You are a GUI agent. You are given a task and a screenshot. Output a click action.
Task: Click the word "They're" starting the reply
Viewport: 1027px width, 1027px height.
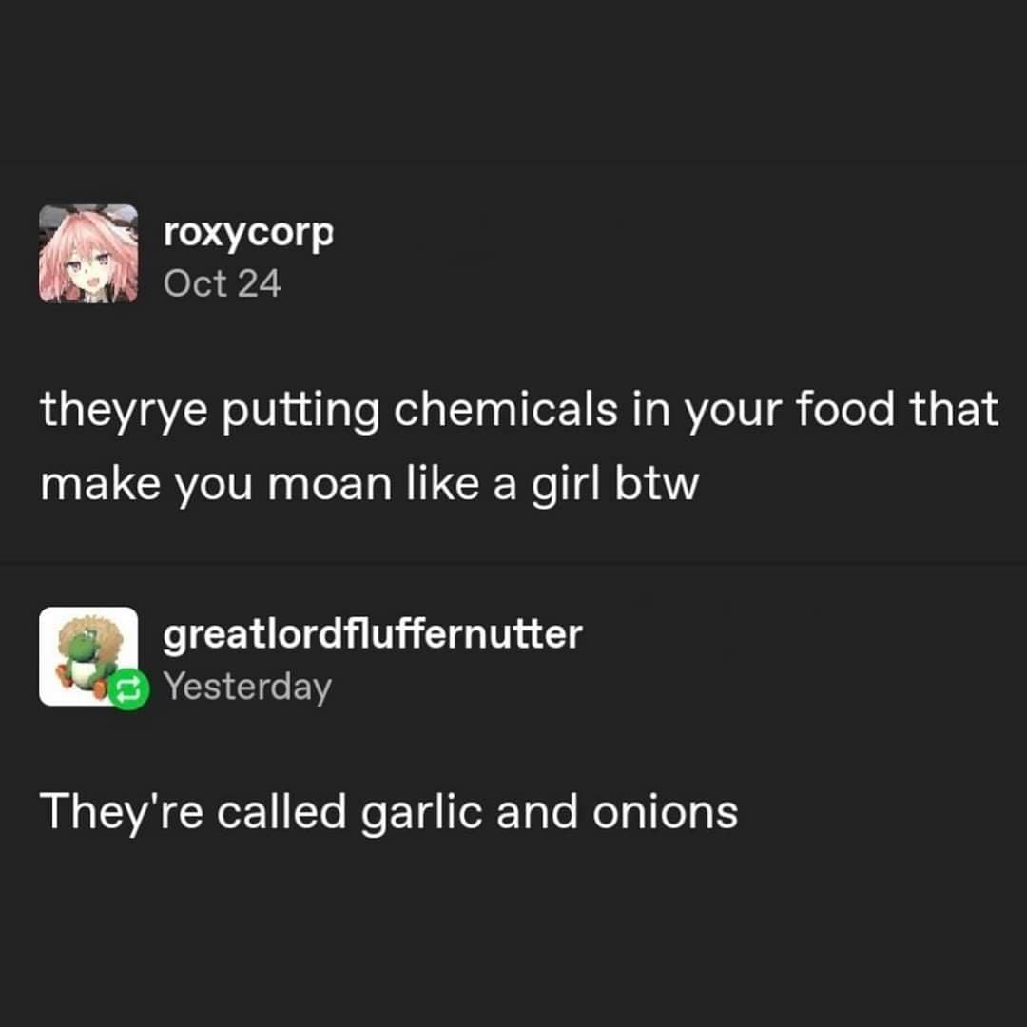click(121, 813)
